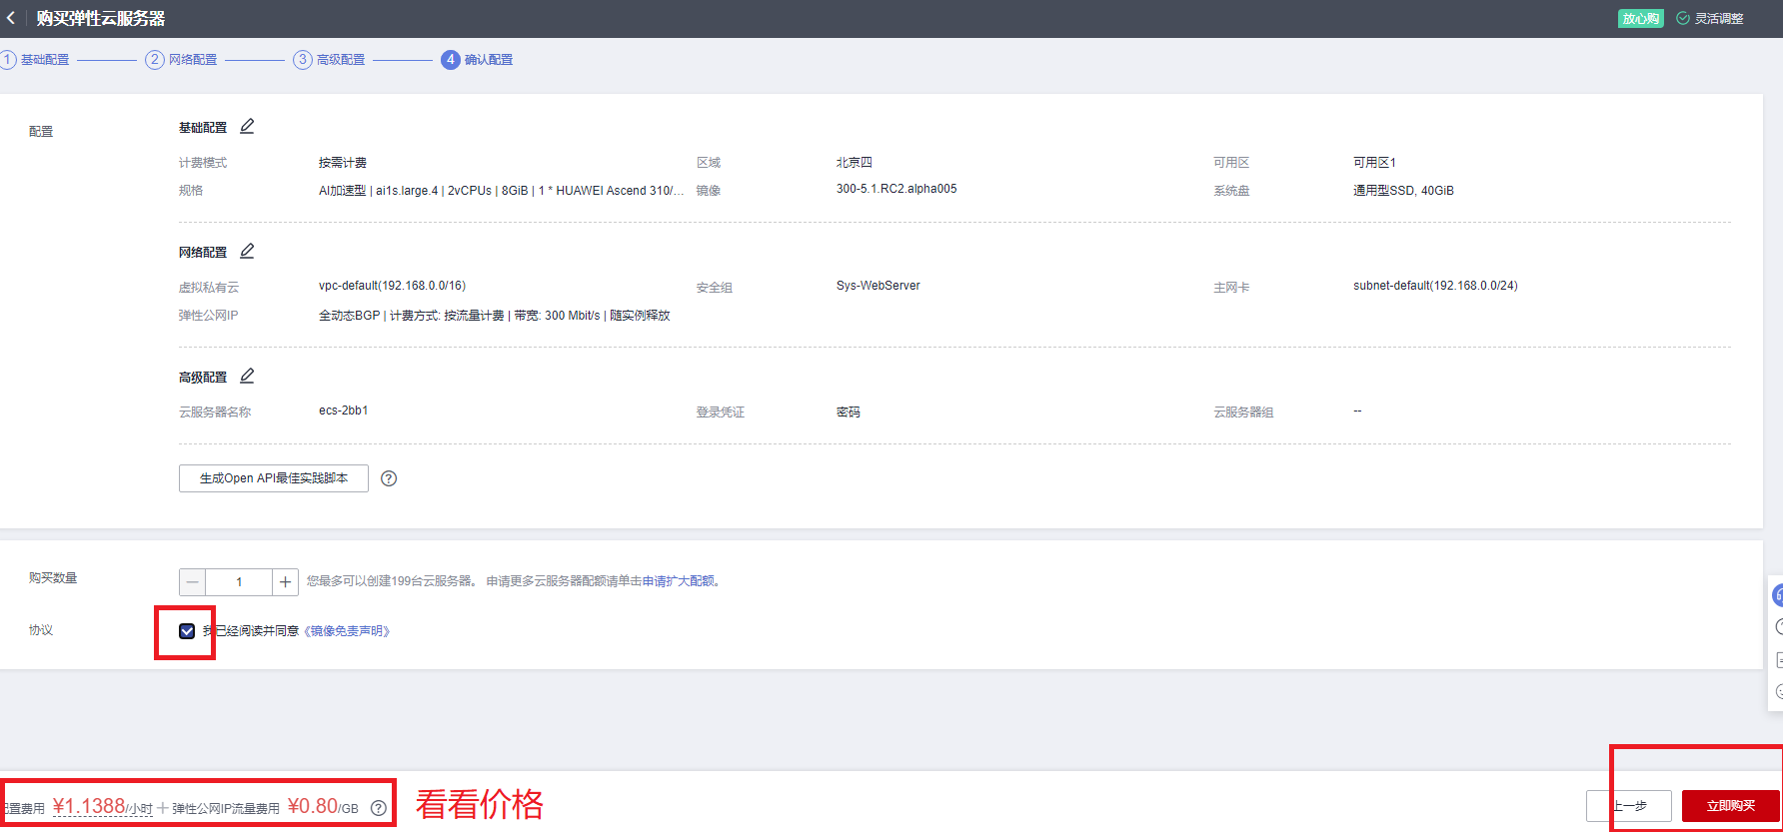1783x832 pixels.
Task: Go back using the header arrow
Action: (11, 18)
